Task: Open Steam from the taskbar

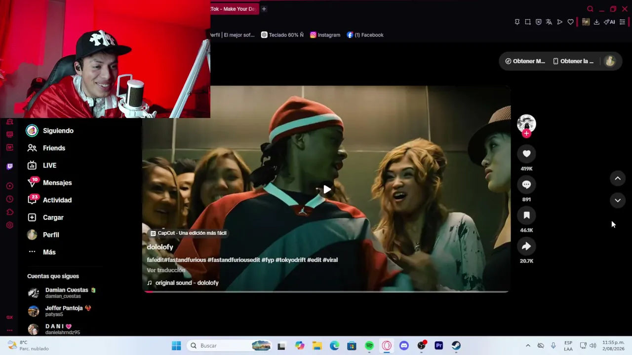Action: coord(456,346)
